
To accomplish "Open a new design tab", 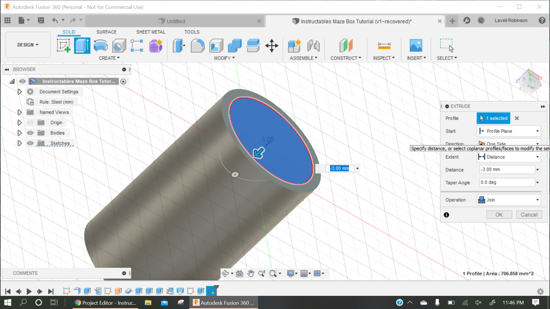I will coord(452,21).
